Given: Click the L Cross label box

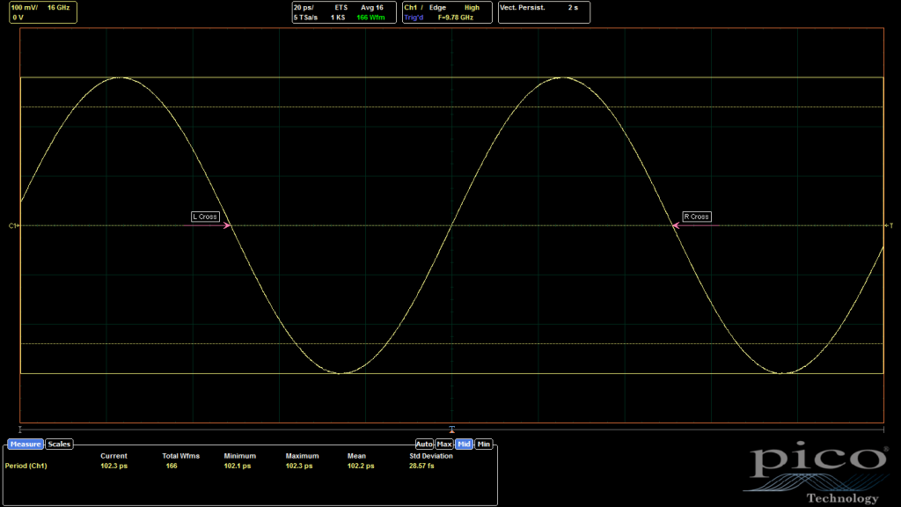Looking at the screenshot, I should [205, 217].
